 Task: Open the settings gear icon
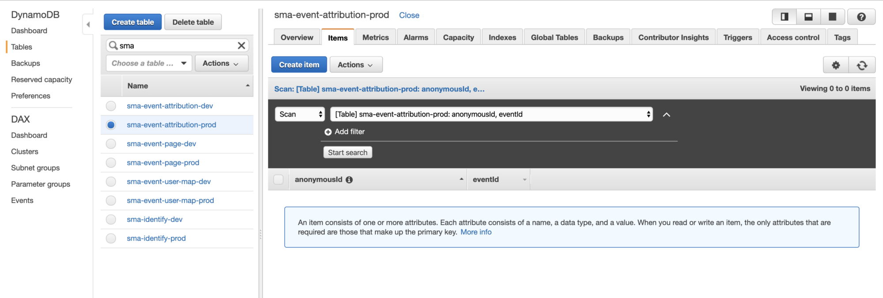point(836,65)
